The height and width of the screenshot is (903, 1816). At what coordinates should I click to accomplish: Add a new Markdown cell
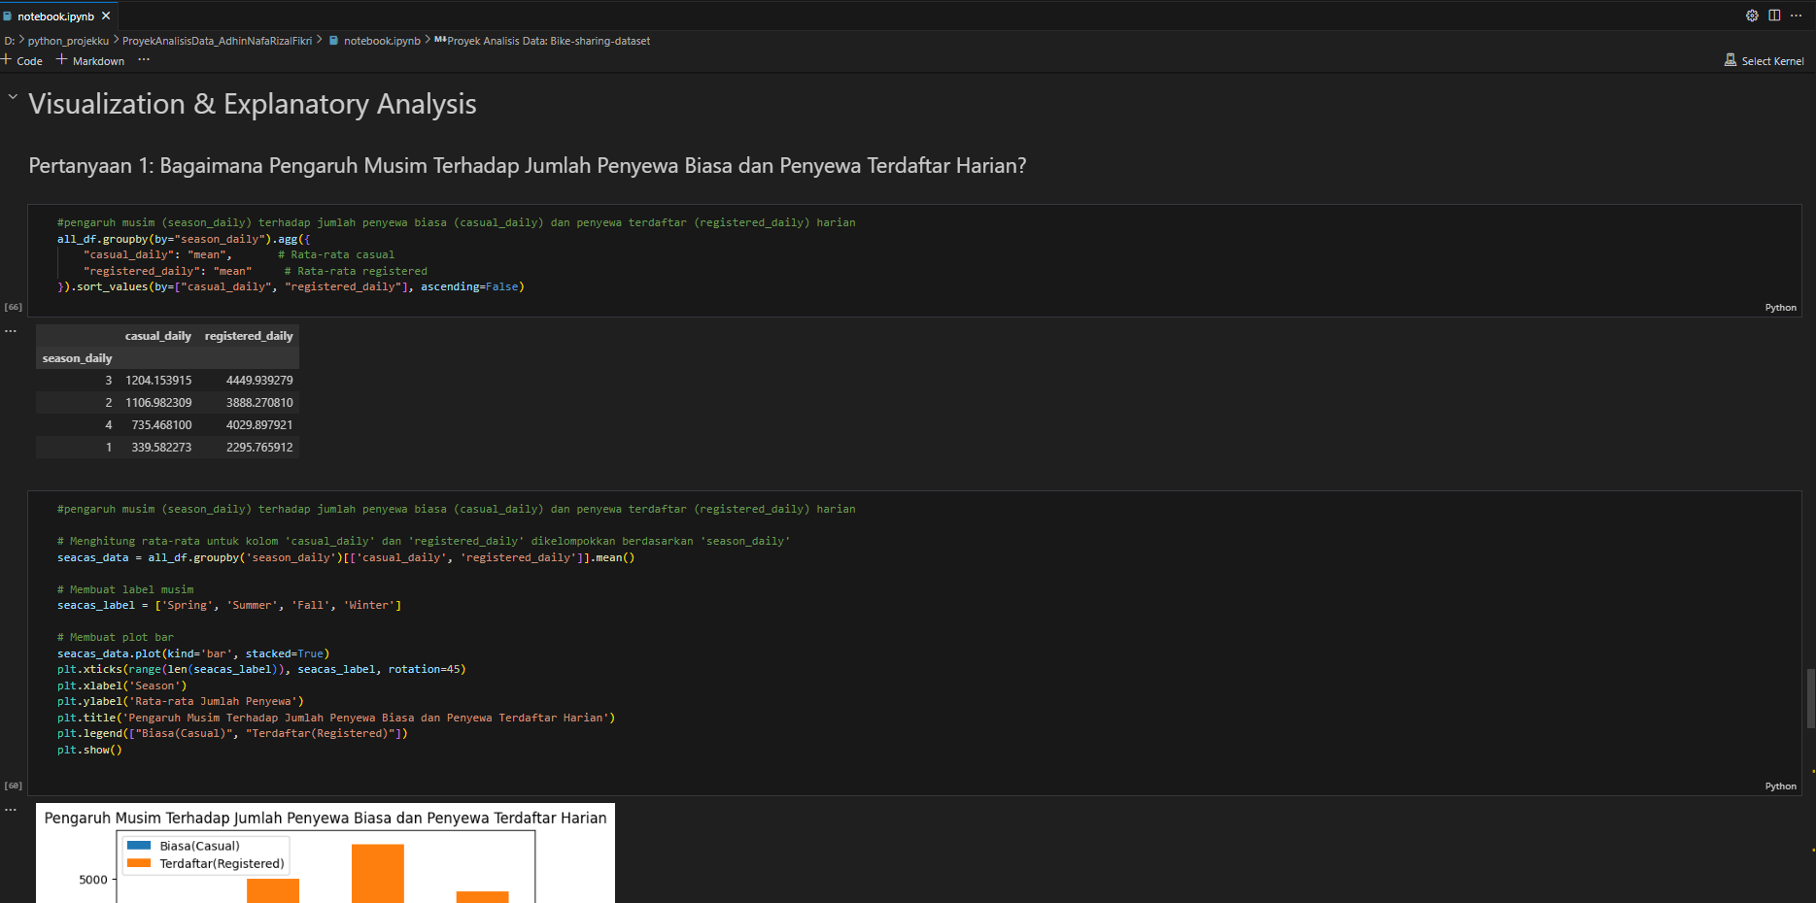90,61
